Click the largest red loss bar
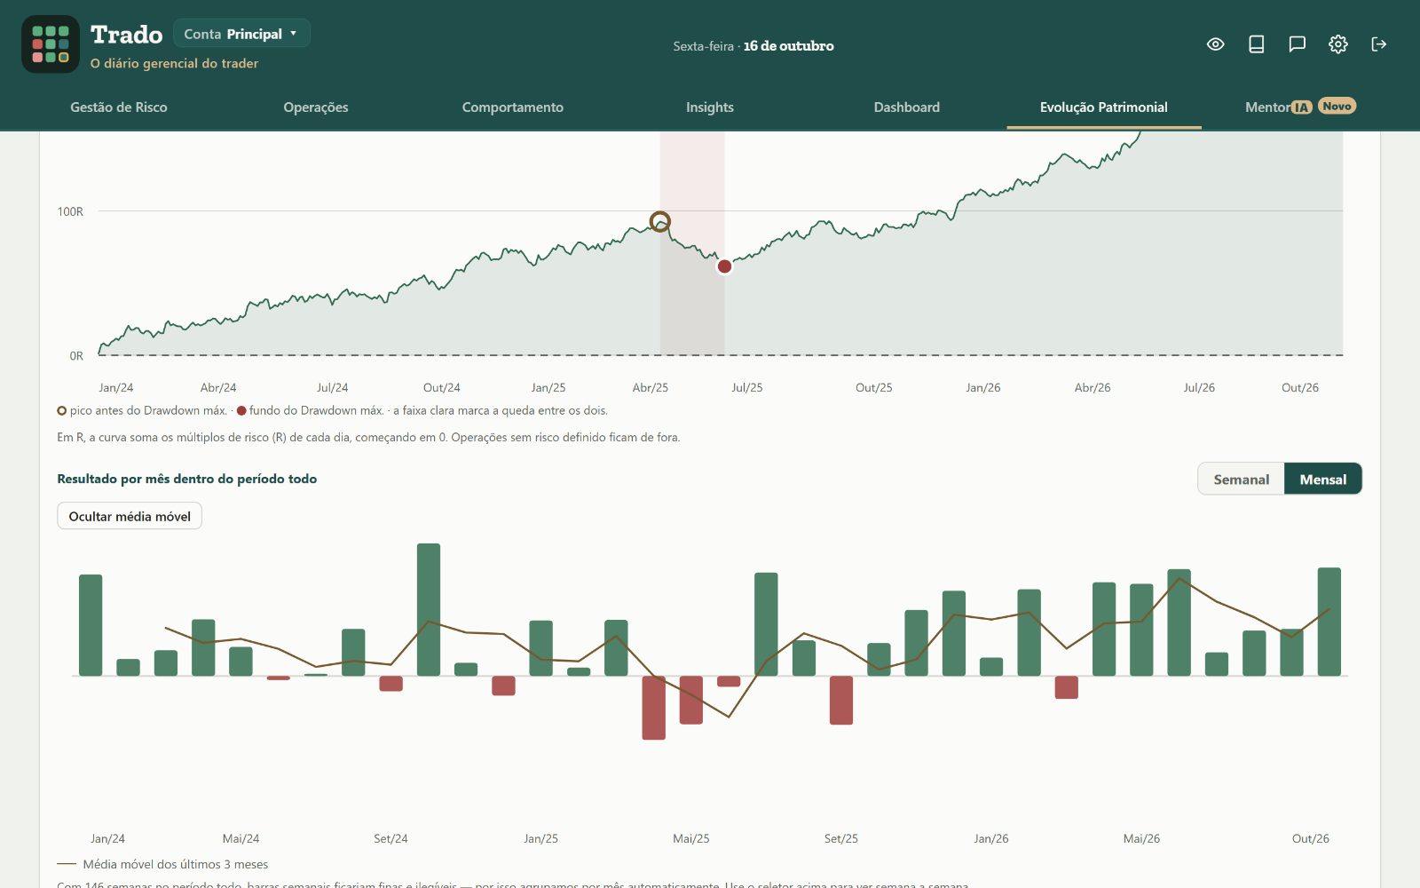Viewport: 1420px width, 888px height. (x=654, y=708)
